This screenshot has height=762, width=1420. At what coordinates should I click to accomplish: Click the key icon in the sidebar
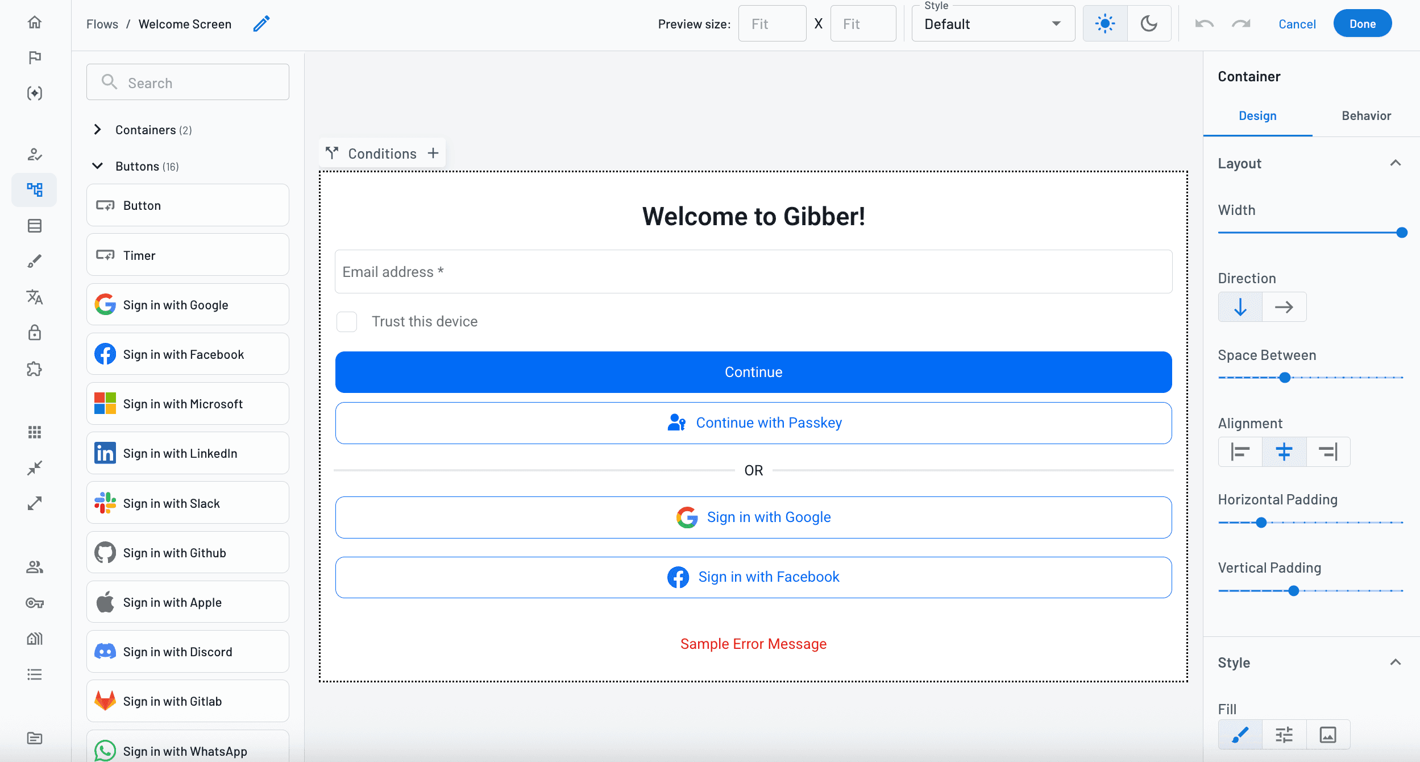tap(35, 603)
